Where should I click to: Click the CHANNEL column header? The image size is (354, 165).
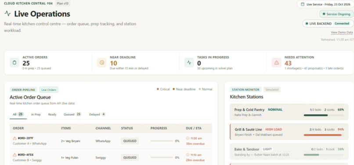point(103,128)
